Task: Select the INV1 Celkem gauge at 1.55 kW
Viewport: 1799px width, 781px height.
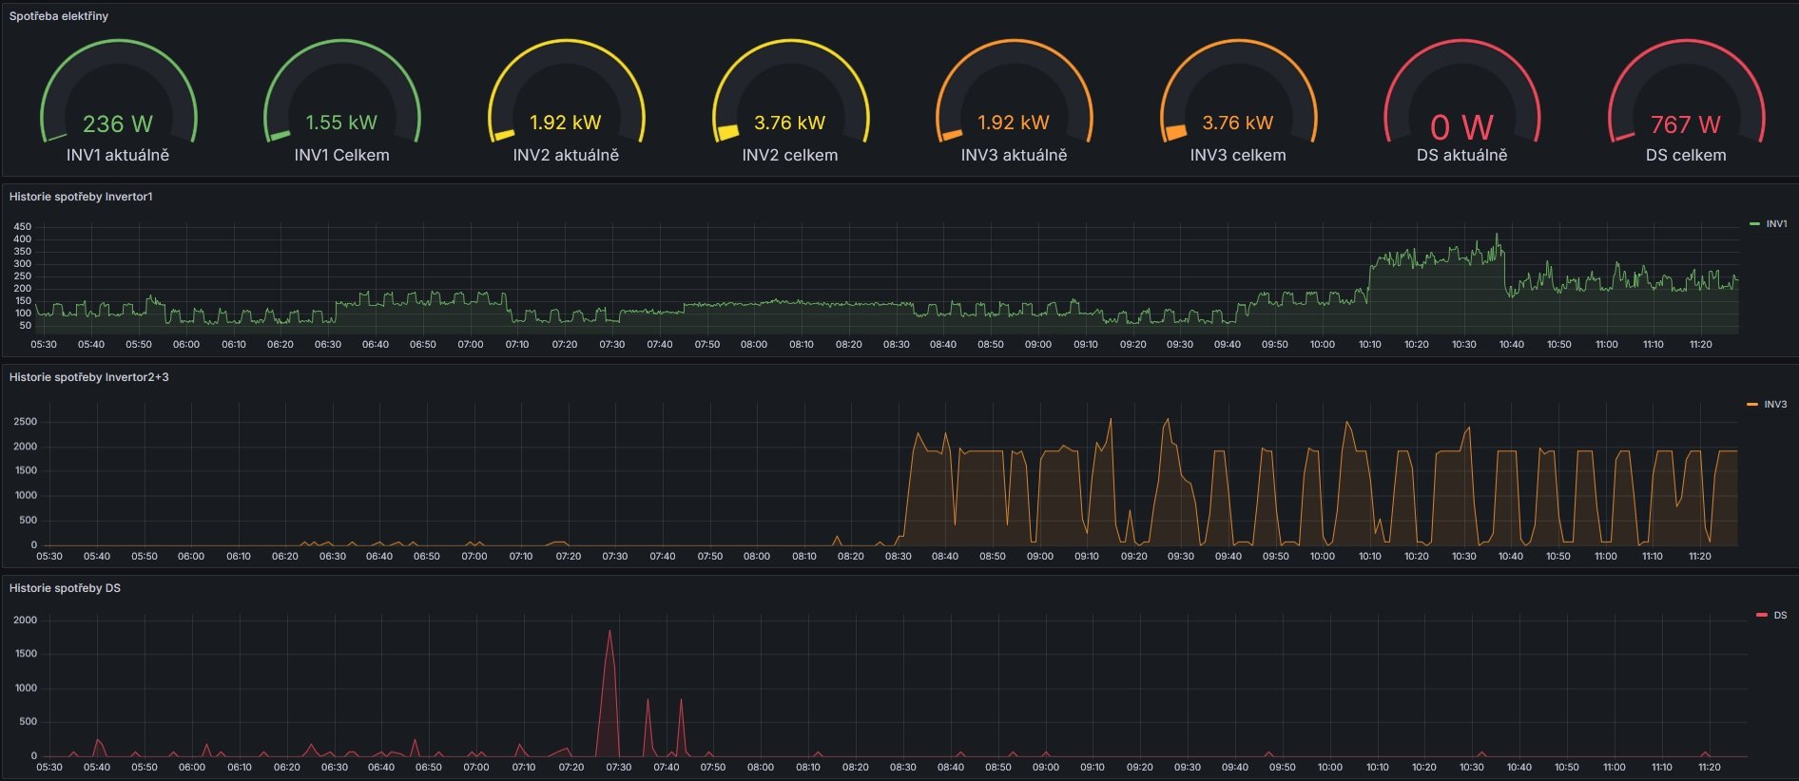Action: tap(341, 105)
